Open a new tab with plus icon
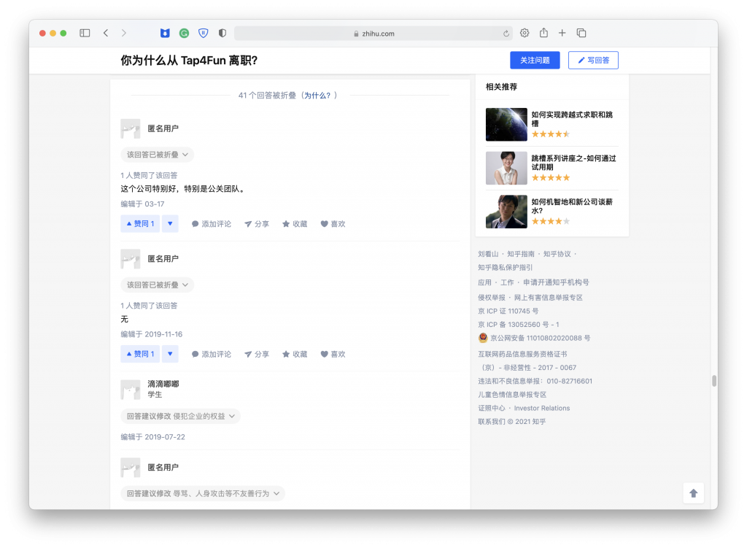Image resolution: width=747 pixels, height=548 pixels. (562, 33)
